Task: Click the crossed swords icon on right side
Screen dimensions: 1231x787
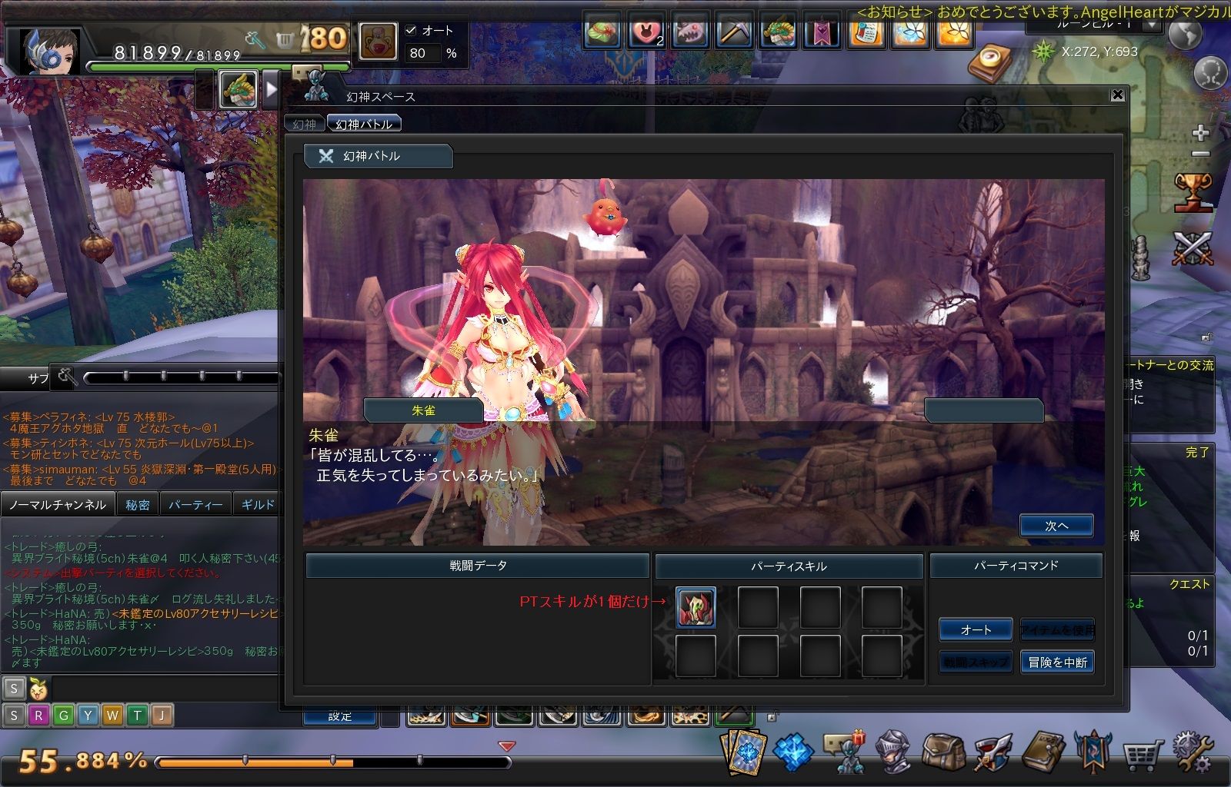Action: coord(1193,248)
